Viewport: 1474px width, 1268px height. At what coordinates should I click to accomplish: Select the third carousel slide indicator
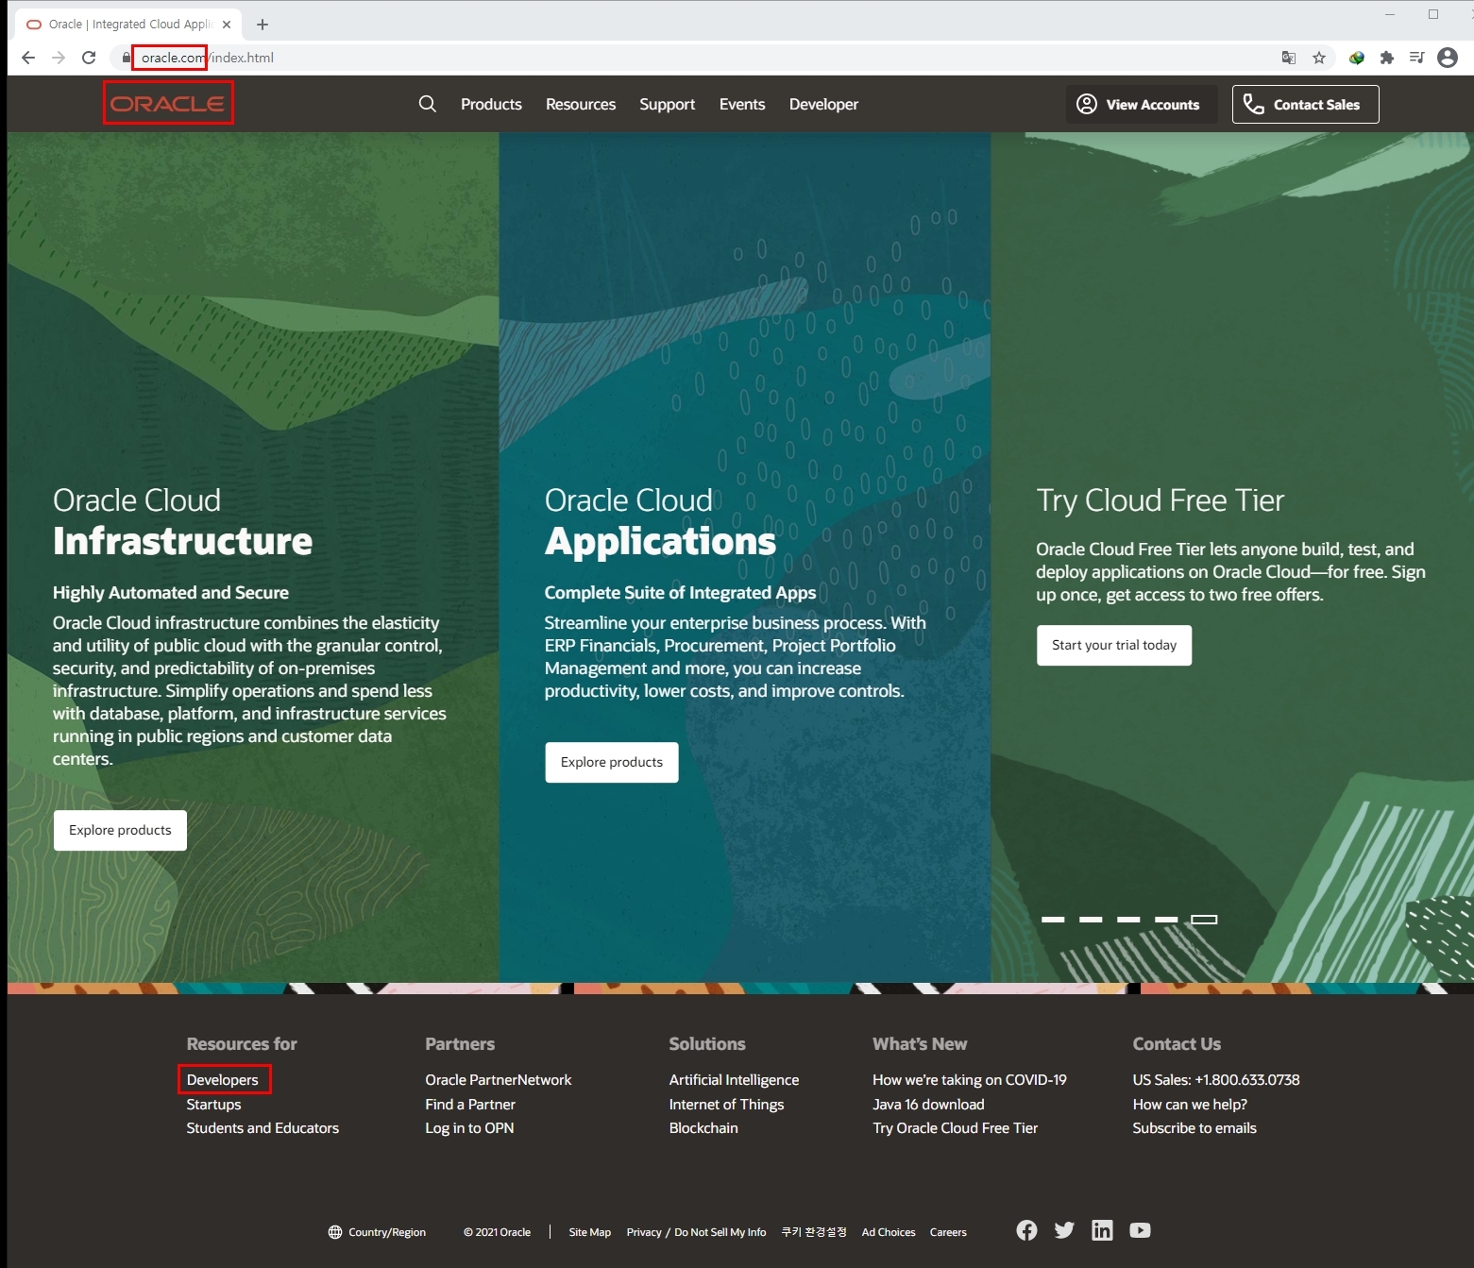[x=1128, y=919]
